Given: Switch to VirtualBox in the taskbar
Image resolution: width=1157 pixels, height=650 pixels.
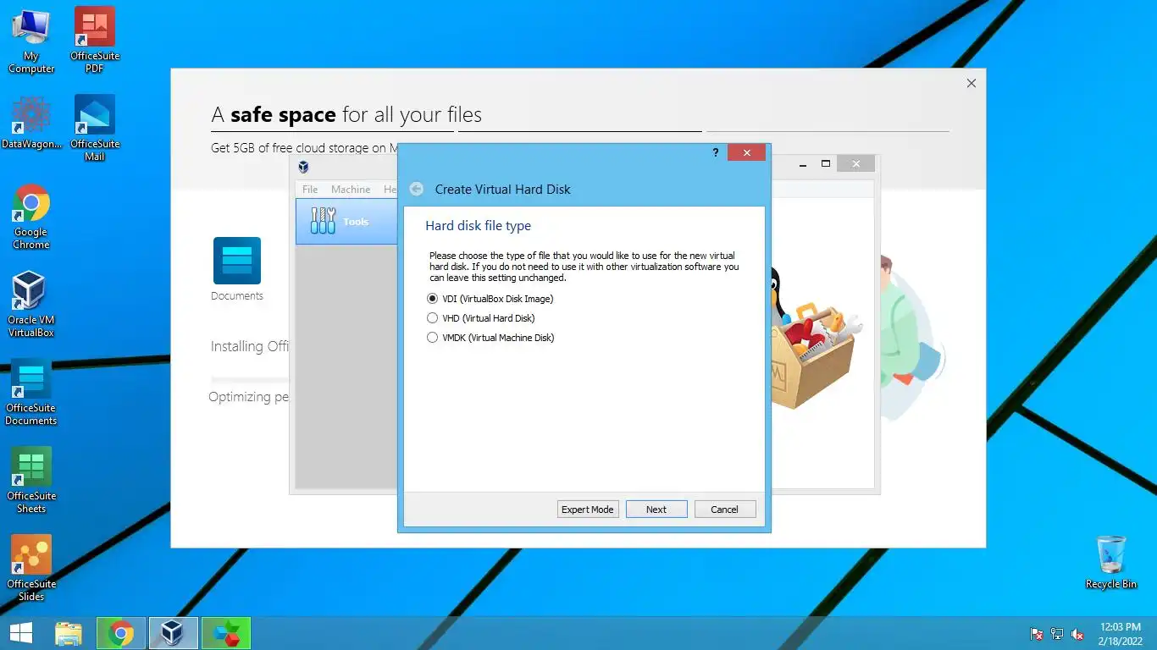Looking at the screenshot, I should pyautogui.click(x=174, y=633).
